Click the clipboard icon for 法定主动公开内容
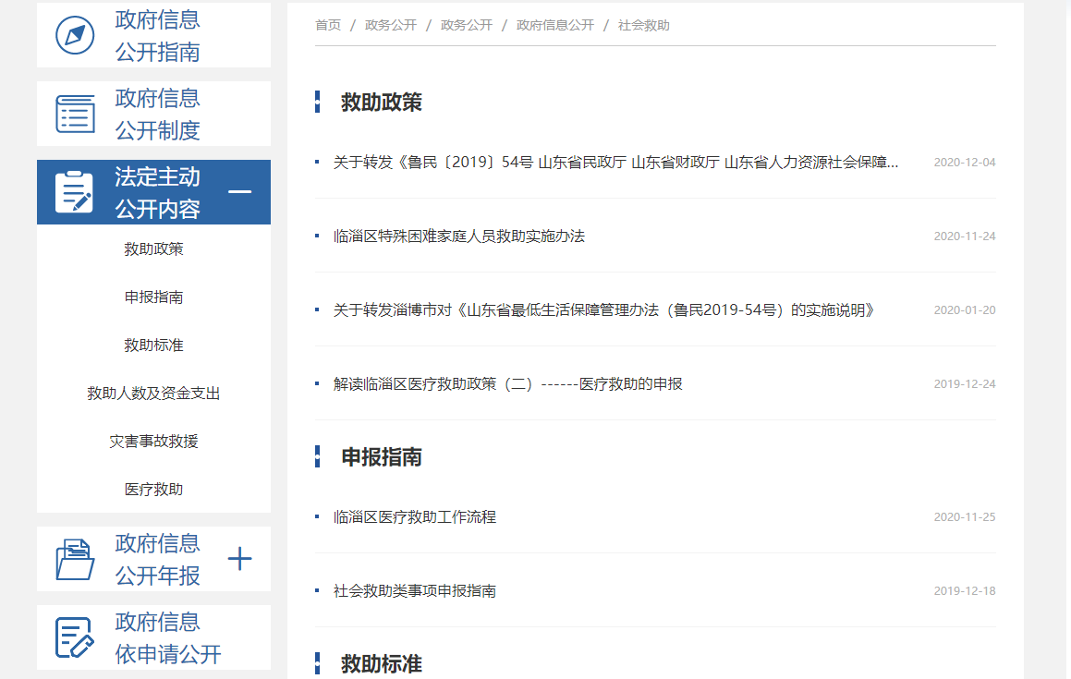The height and width of the screenshot is (679, 1071). coord(74,192)
